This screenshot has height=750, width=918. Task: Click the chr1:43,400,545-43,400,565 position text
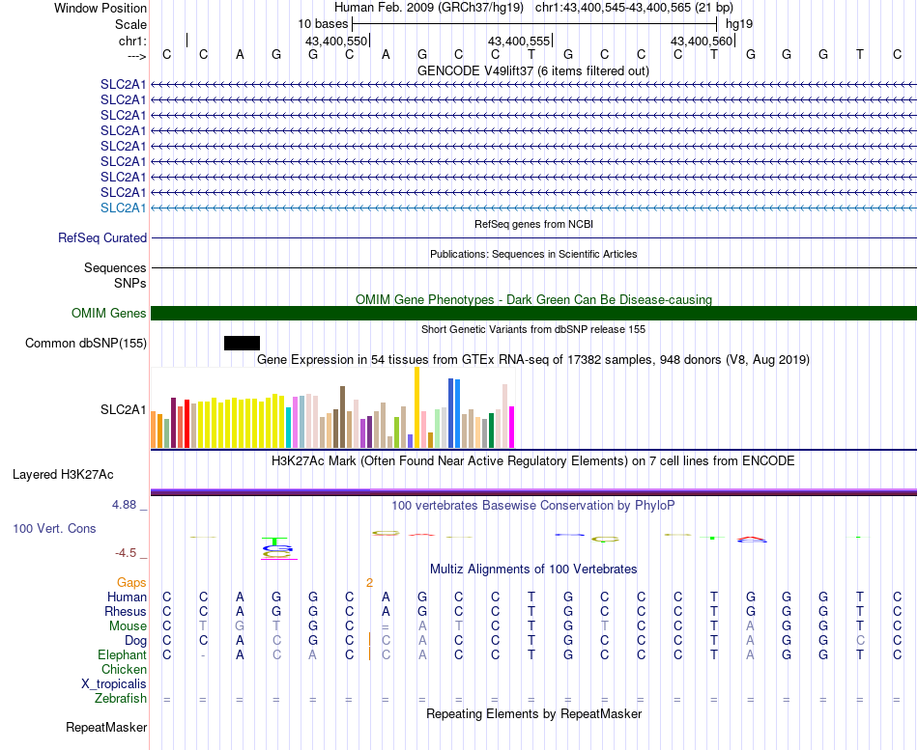[634, 8]
